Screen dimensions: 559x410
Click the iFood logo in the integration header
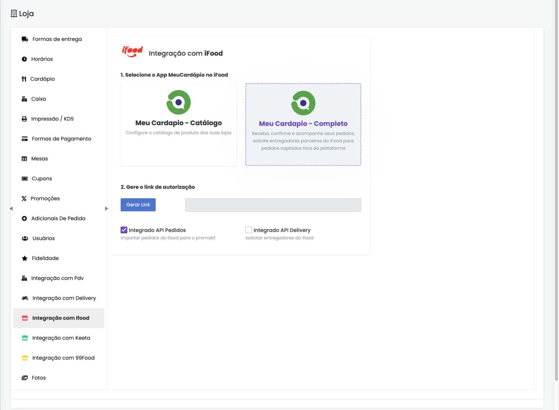[x=132, y=51]
